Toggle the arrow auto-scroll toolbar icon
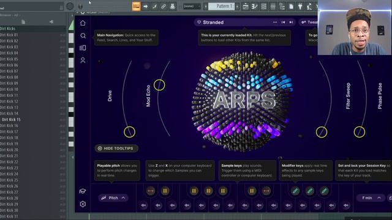392x220 pixels. pos(146,6)
